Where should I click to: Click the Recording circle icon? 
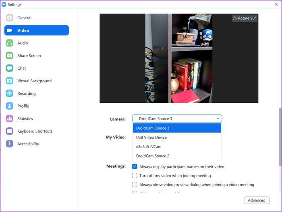[x=9, y=94]
